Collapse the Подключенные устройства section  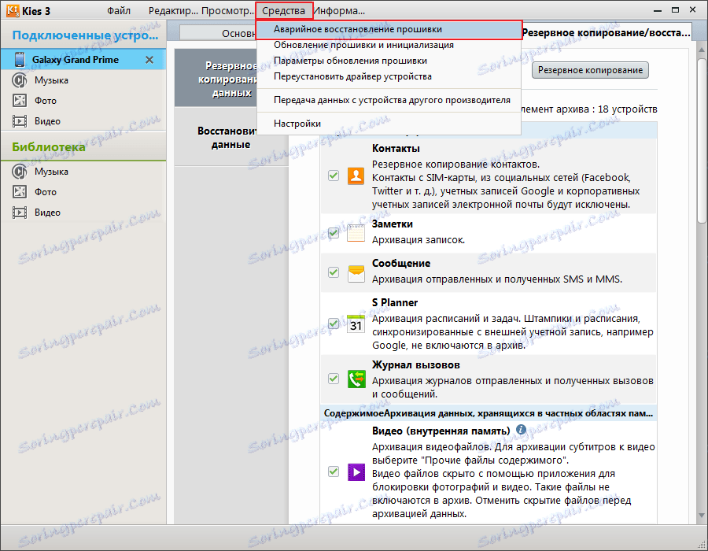[84, 35]
